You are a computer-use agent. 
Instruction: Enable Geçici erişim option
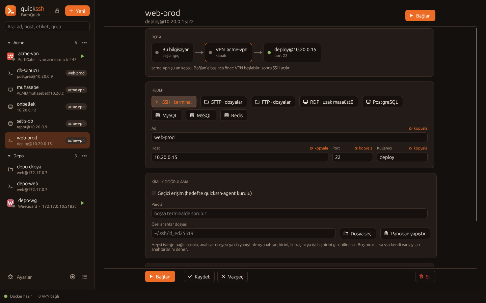pos(154,193)
